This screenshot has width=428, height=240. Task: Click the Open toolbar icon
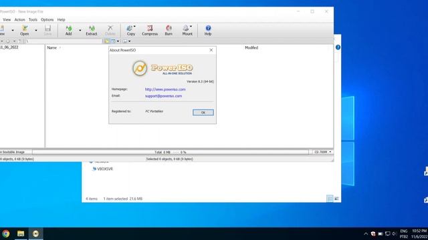pyautogui.click(x=25, y=30)
